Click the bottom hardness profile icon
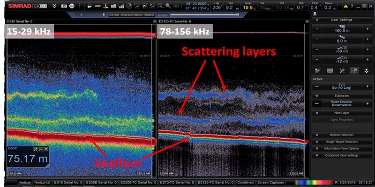Viewport: 375px width, 187px height. [x=113, y=6]
